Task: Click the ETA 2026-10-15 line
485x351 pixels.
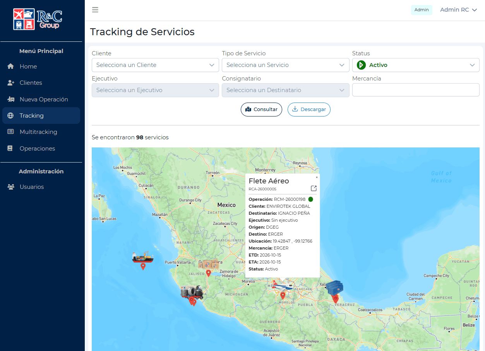Action: coord(265,262)
